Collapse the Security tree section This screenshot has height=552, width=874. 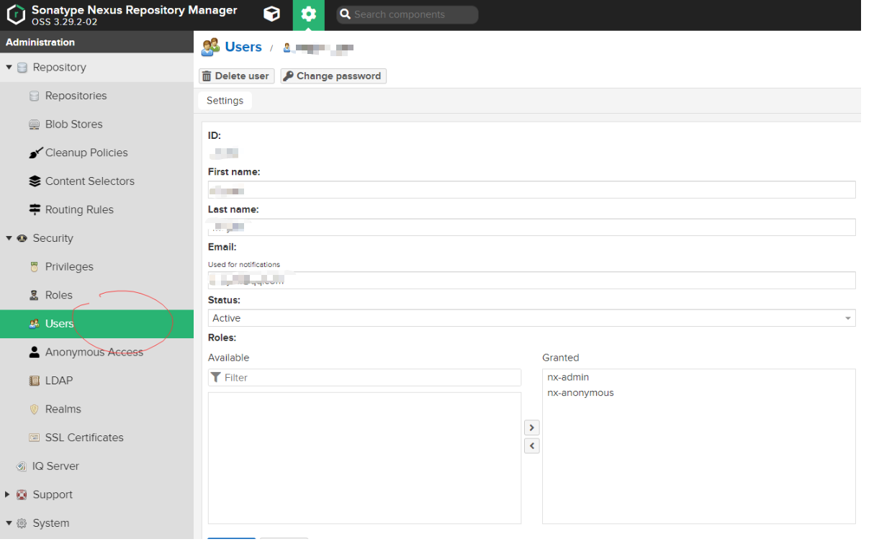[9, 238]
